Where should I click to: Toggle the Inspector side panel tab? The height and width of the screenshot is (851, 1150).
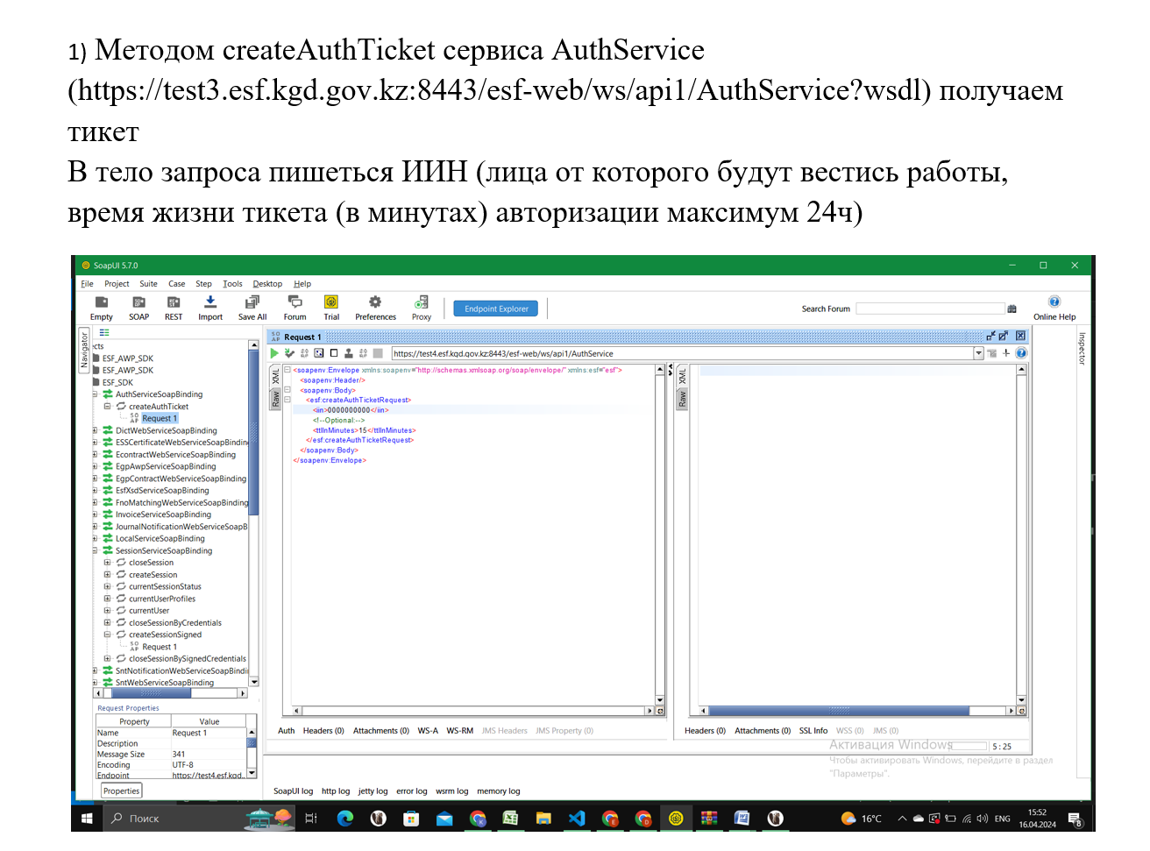1082,349
